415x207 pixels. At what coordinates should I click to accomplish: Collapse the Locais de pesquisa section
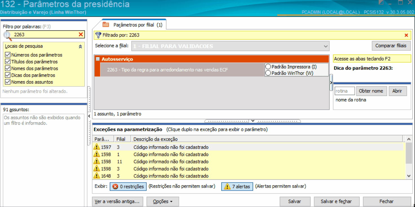[x=80, y=47]
